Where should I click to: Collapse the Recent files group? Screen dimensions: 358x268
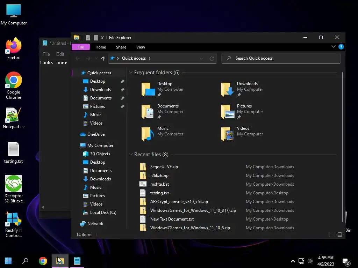coord(131,155)
